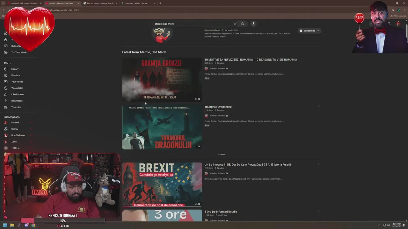The image size is (408, 229).
Task: Go to Your videos
Action: [17, 82]
